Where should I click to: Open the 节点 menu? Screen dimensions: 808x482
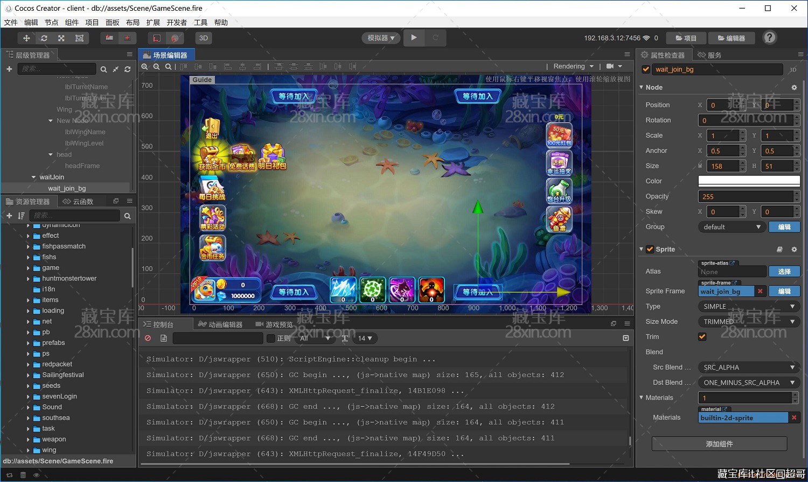[x=51, y=23]
